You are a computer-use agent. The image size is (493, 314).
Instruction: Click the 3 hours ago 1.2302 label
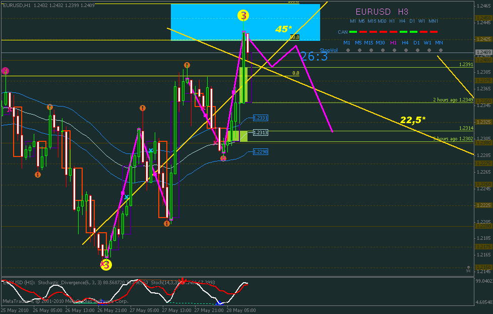point(453,139)
